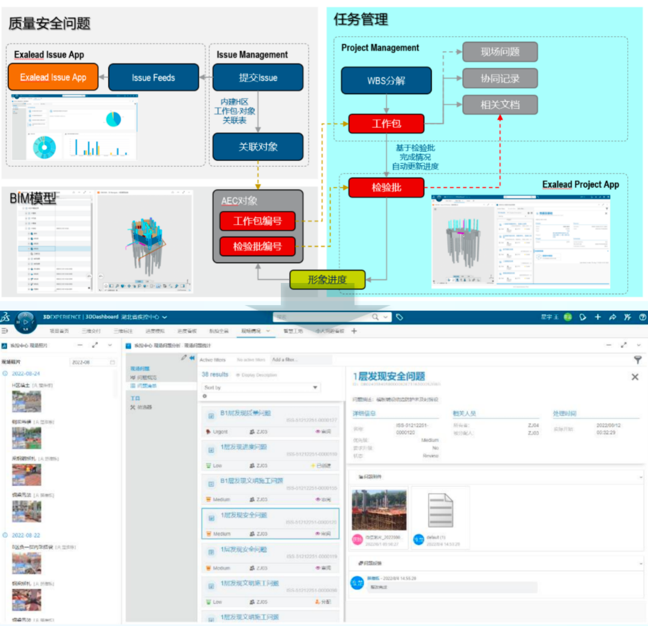Open the green user avatar menu

click(568, 317)
